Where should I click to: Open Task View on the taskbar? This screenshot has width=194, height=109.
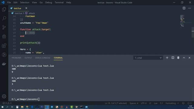[x=12, y=107]
